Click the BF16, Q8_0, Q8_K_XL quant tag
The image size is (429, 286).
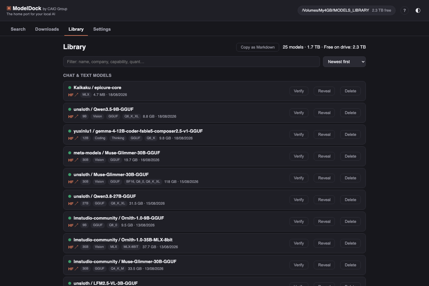[x=143, y=182]
